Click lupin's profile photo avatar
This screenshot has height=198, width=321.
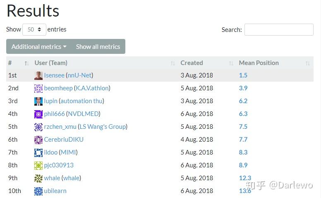[x=38, y=101]
